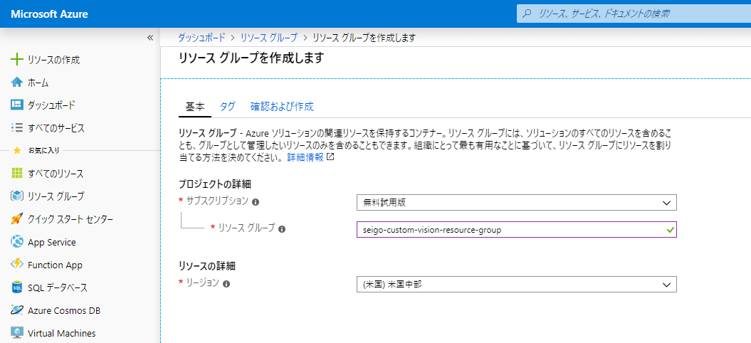Click the green plus icon for リソースの作成

[x=17, y=60]
